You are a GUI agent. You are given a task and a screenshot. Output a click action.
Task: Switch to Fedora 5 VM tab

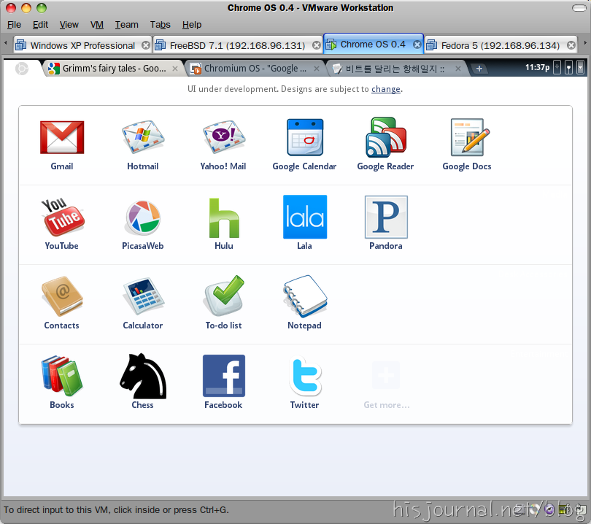click(x=501, y=46)
